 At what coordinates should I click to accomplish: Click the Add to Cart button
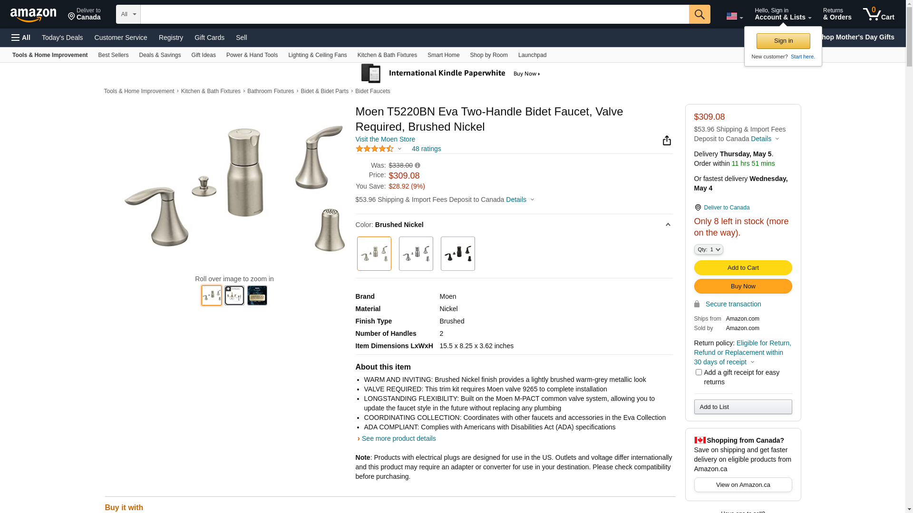(743, 268)
